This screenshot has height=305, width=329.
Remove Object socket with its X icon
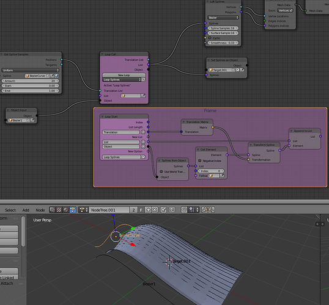pos(143,146)
